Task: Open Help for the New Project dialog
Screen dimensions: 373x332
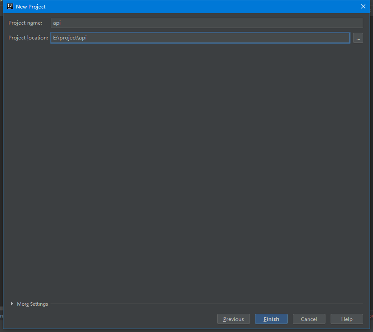Action: click(347, 319)
